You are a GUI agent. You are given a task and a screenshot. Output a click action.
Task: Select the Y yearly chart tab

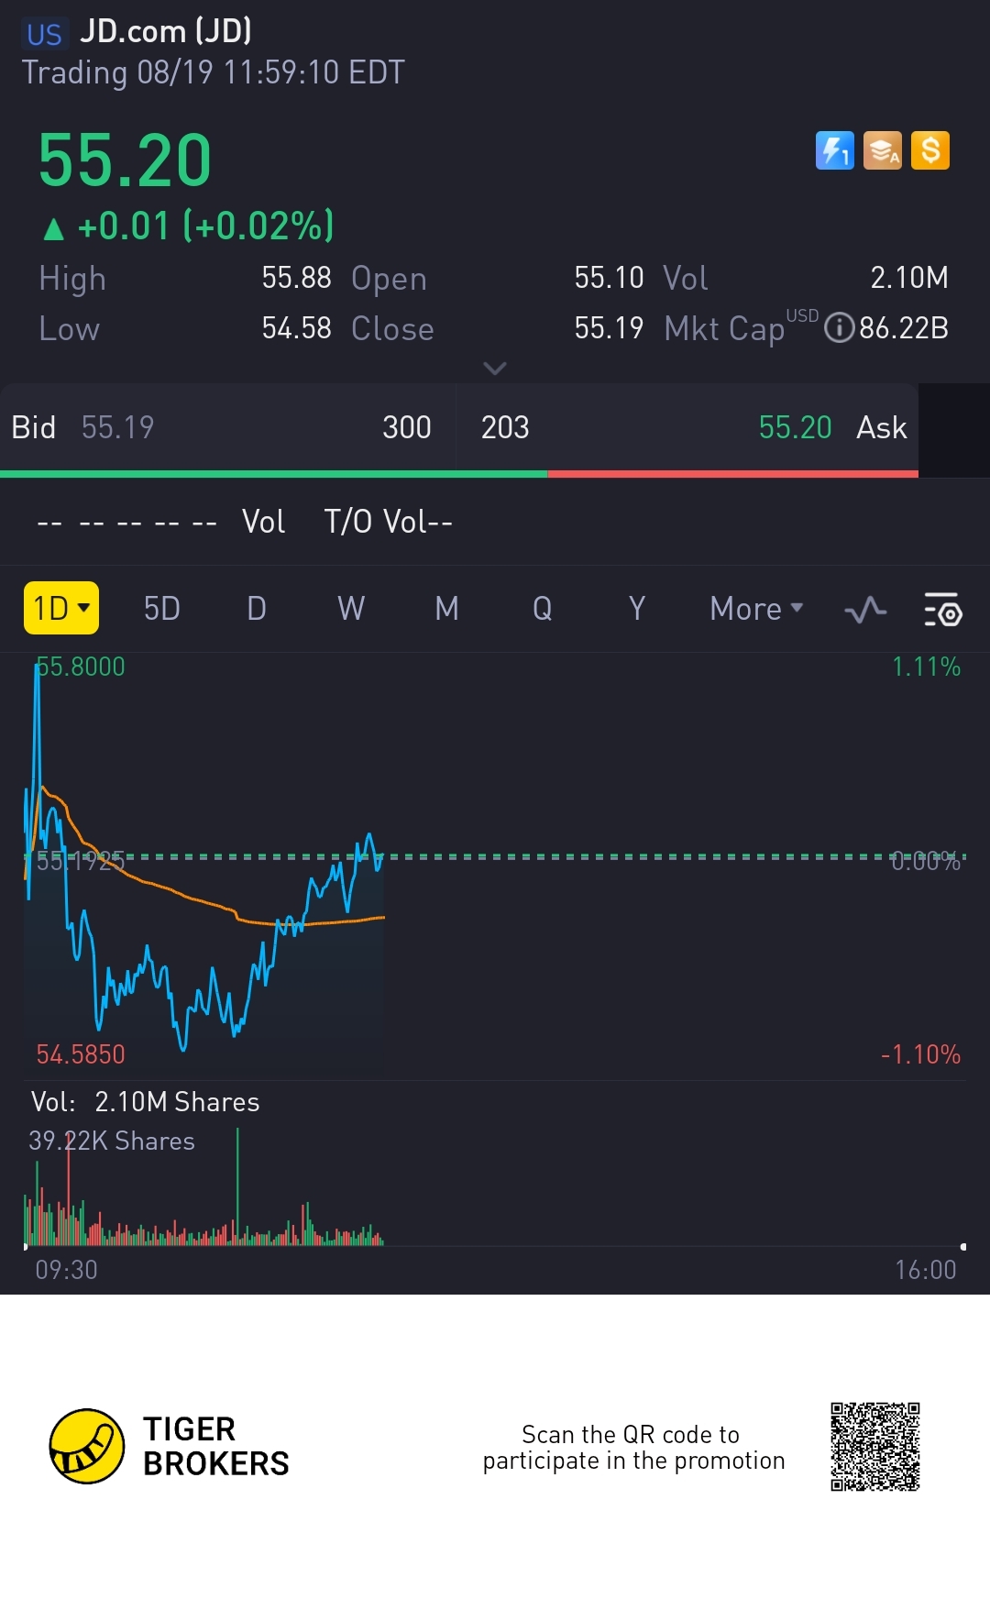637,609
